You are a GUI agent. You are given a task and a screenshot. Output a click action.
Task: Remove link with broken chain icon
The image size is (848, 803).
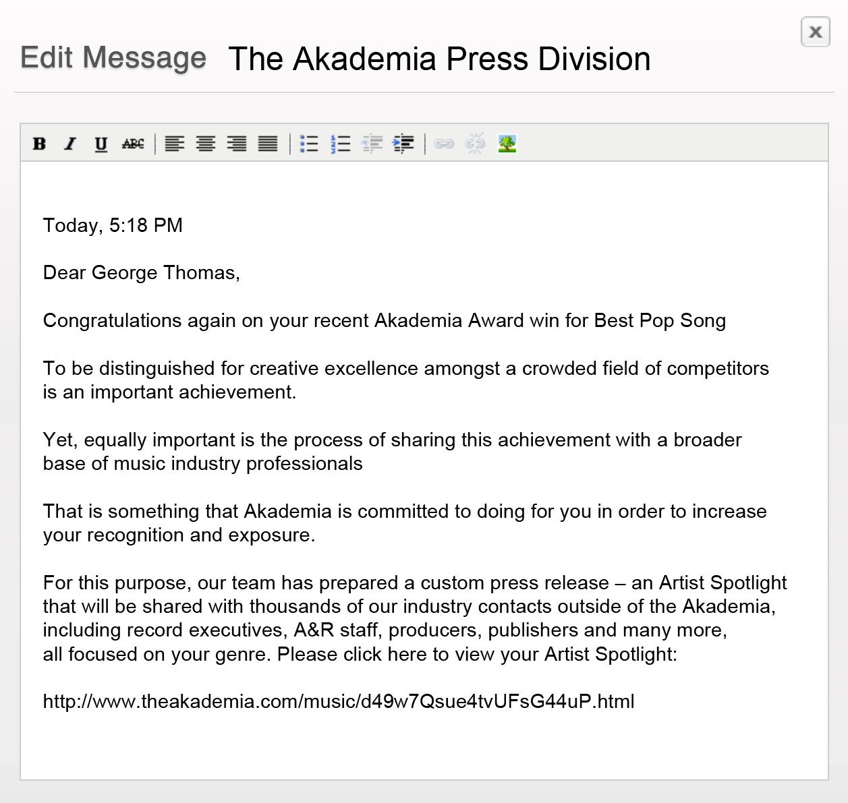click(476, 144)
